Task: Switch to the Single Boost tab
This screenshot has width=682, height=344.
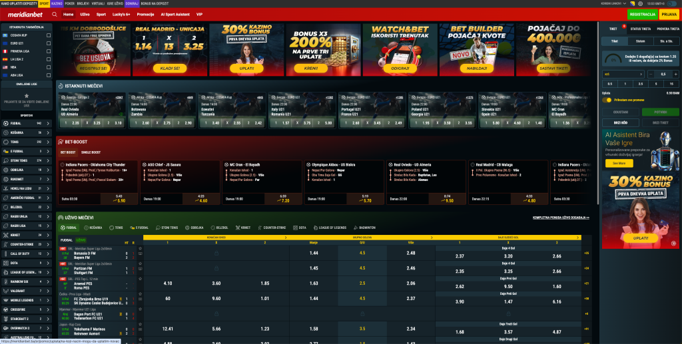Action: (91, 152)
